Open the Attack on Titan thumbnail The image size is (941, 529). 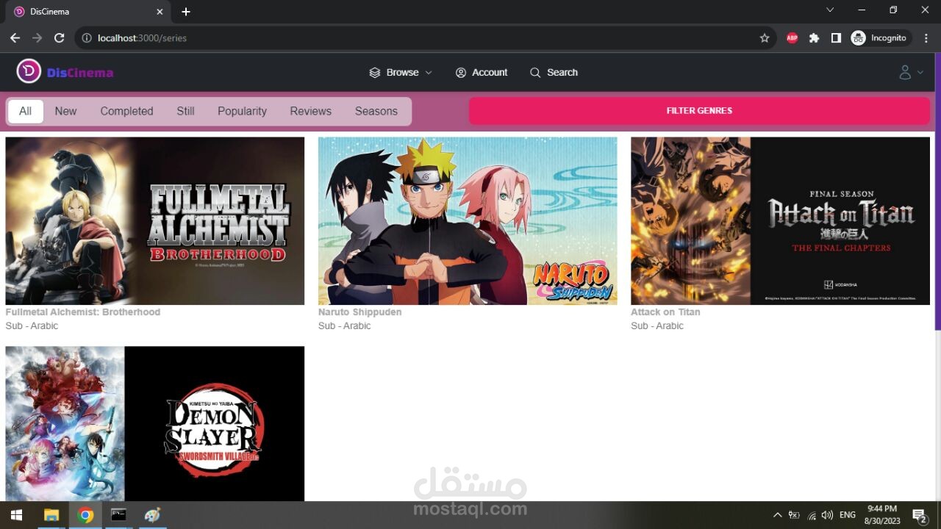(780, 220)
